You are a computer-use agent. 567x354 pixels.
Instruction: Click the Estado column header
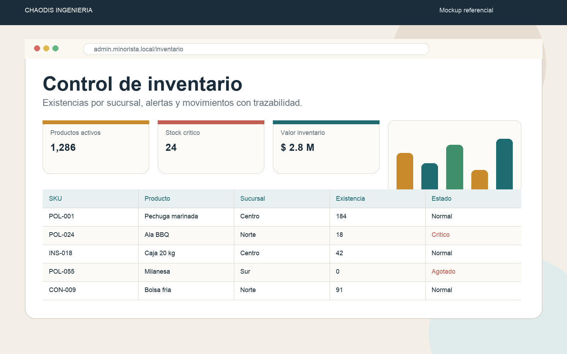(441, 199)
